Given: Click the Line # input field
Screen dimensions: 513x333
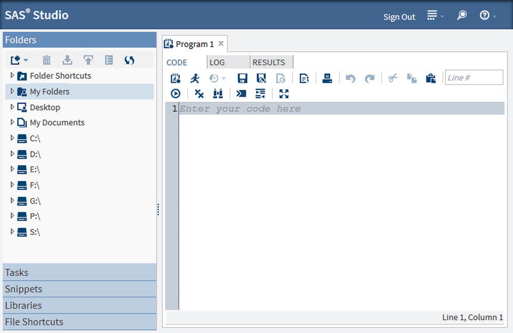Looking at the screenshot, I should pos(474,78).
